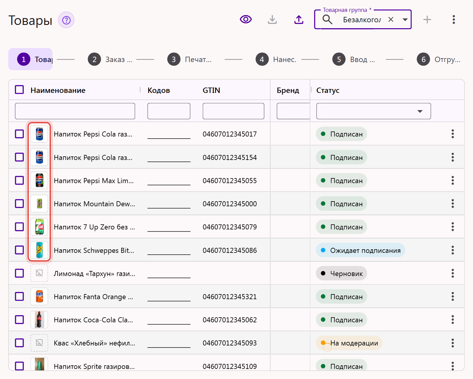Click the search magnifier in product group
Viewport: 473px width, 379px height.
[x=327, y=20]
